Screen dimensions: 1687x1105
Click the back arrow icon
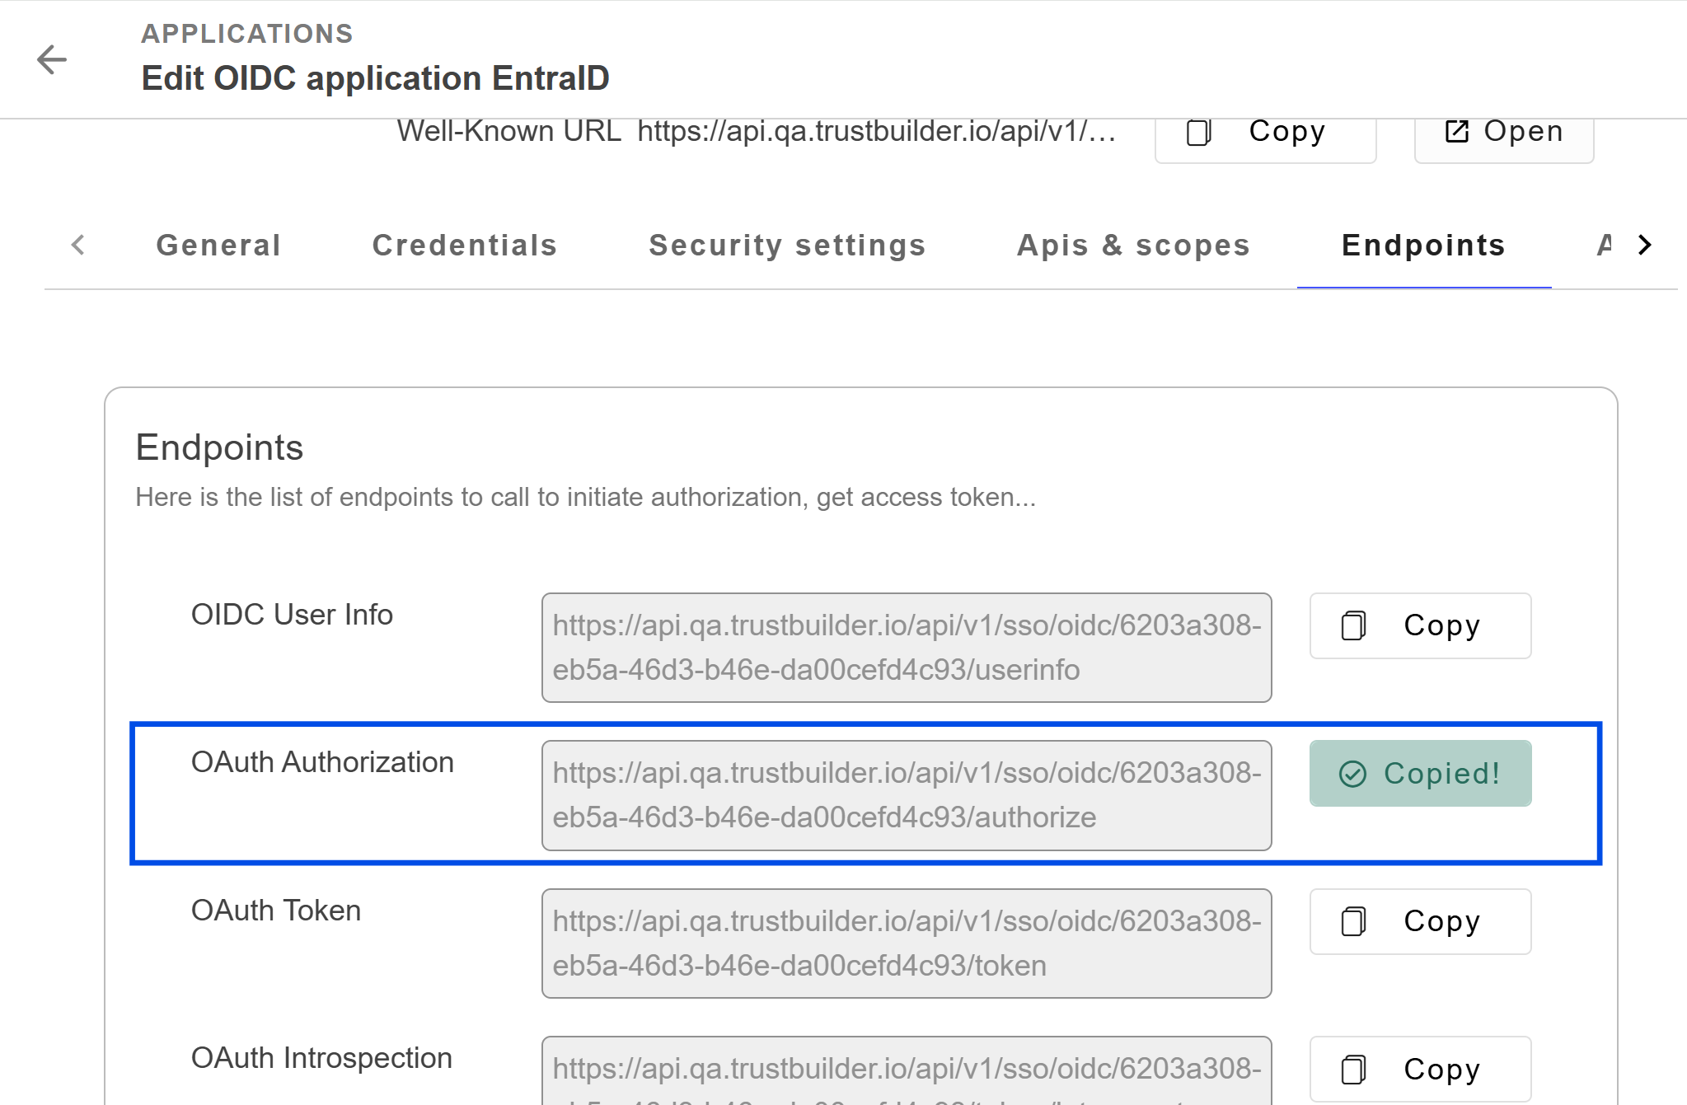point(51,59)
